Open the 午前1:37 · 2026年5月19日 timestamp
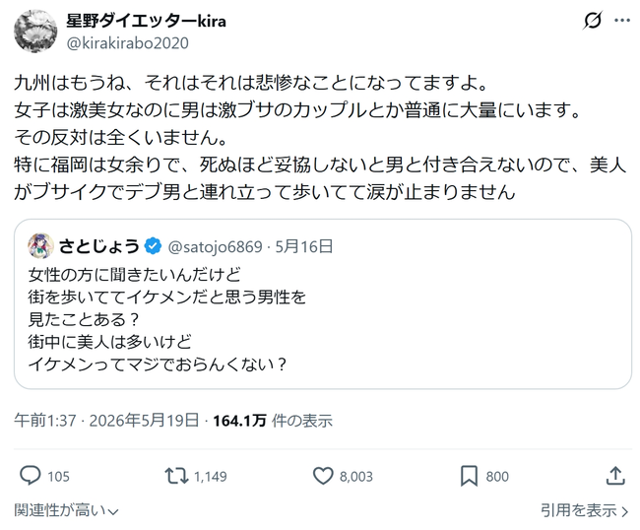This screenshot has height=530, width=640. [106, 421]
